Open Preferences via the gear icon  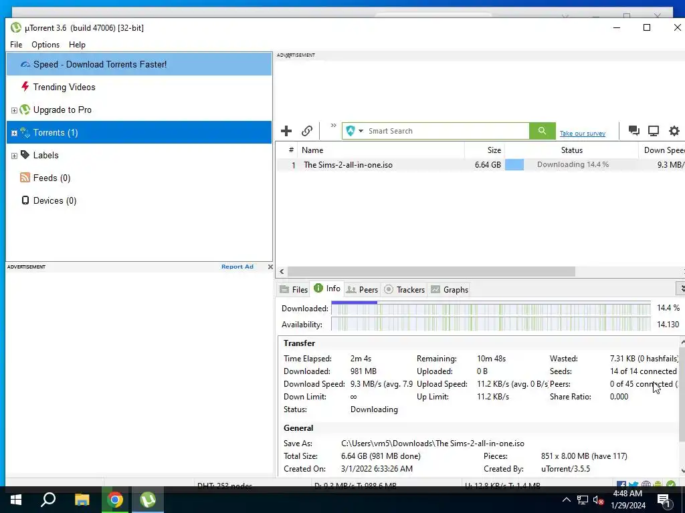click(x=674, y=130)
